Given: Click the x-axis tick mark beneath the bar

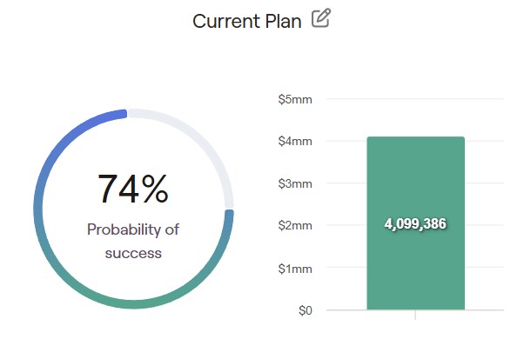Looking at the screenshot, I should click(415, 315).
